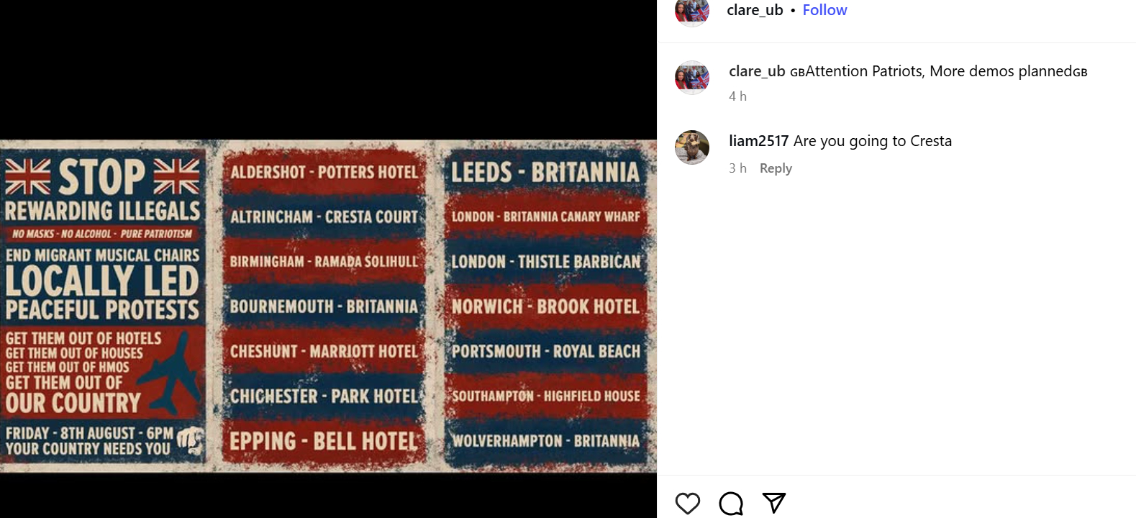Open comments via speech bubble icon

point(731,503)
